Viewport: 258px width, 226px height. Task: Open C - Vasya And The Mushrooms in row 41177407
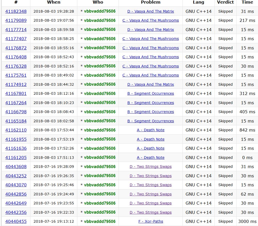[151, 39]
